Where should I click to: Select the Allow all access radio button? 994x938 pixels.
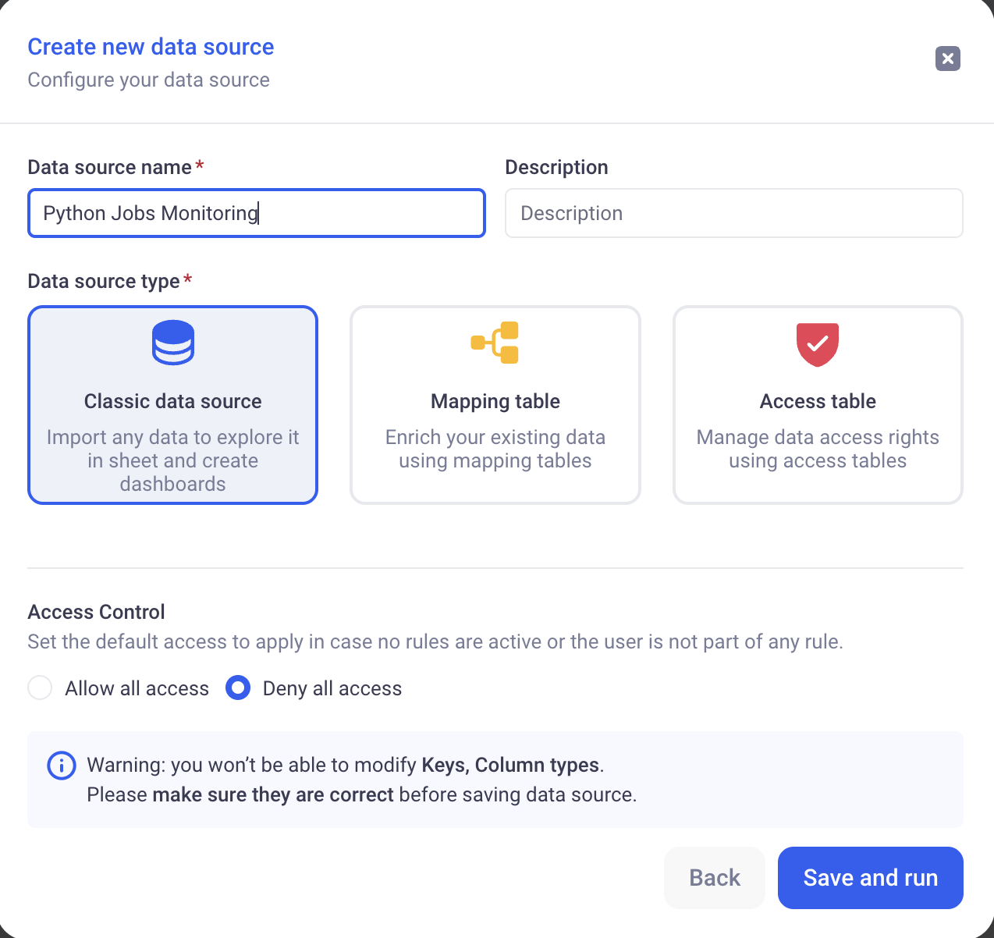pyautogui.click(x=40, y=688)
